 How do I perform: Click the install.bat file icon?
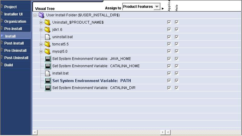47,73
